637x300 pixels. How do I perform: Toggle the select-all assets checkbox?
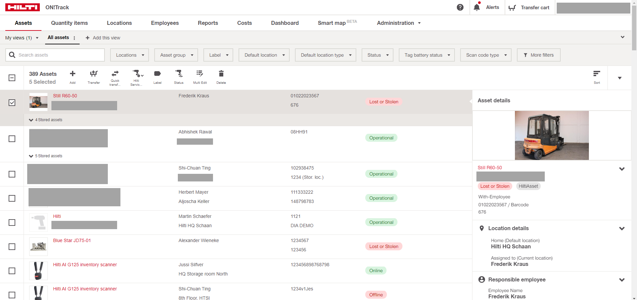[x=12, y=78]
